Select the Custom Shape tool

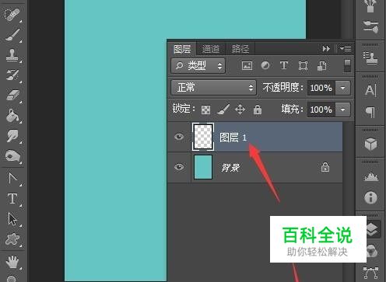12,239
